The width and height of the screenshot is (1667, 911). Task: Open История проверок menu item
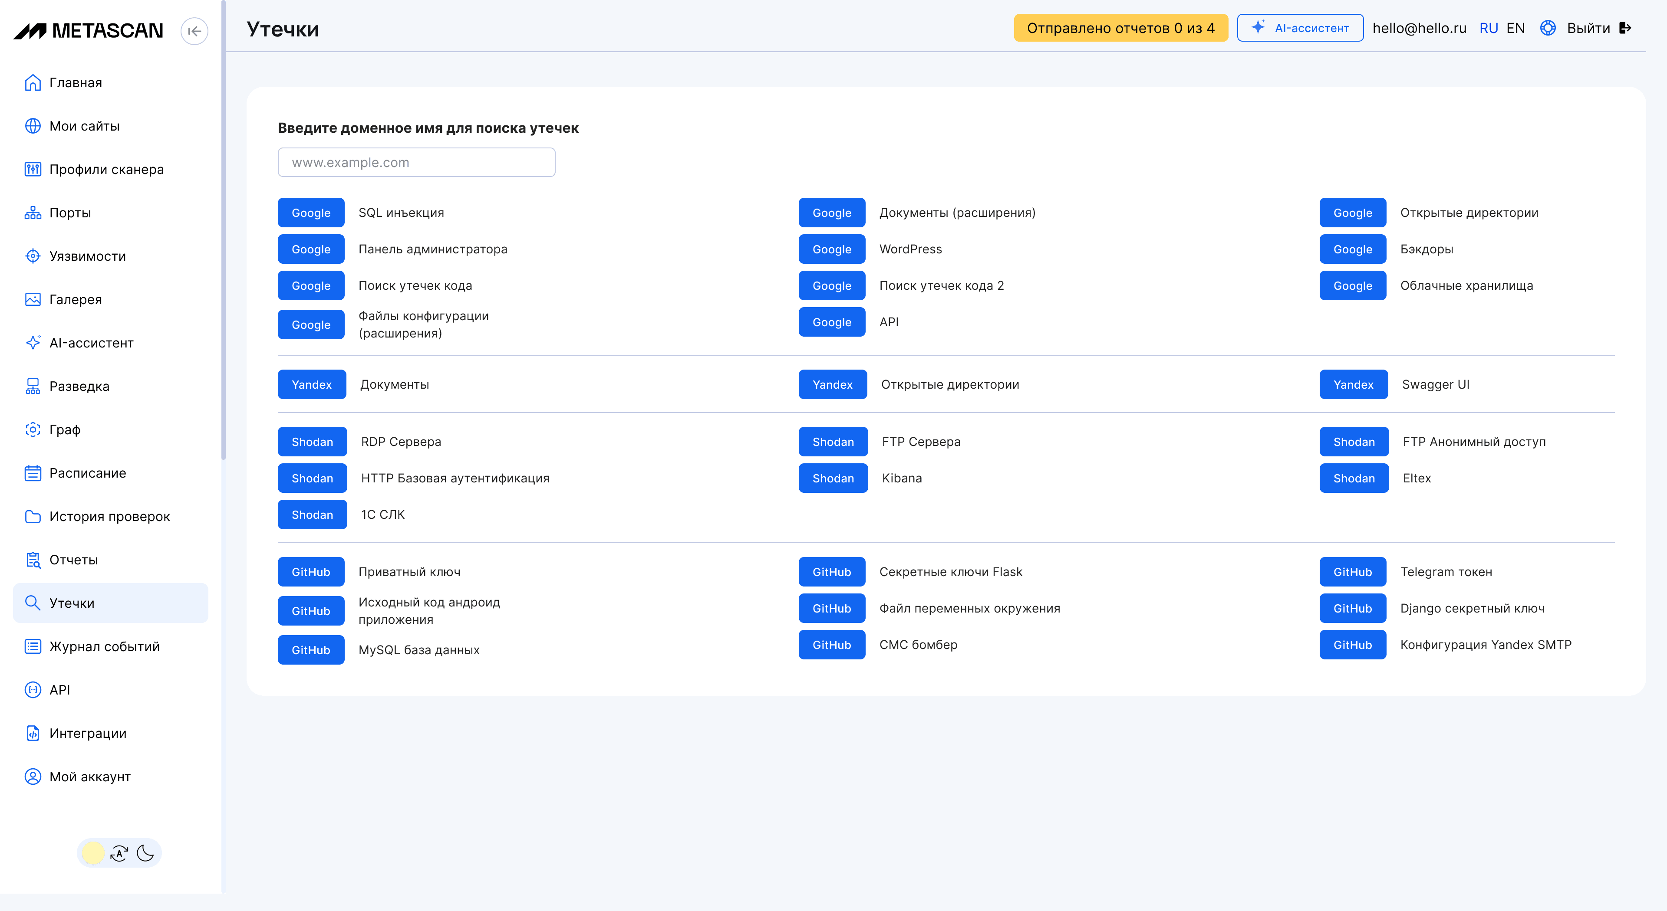click(x=111, y=516)
